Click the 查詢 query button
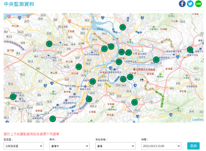The height and width of the screenshot is (151, 206). click(193, 146)
